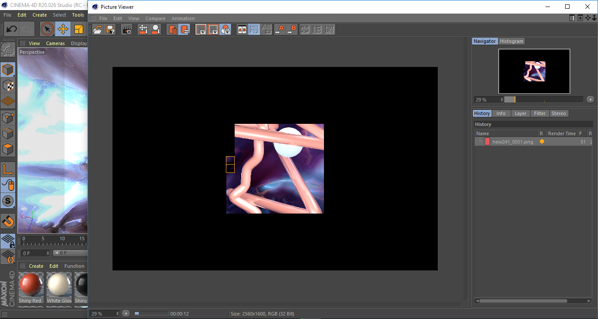Open Create menu in Cinema 4D

click(x=39, y=15)
